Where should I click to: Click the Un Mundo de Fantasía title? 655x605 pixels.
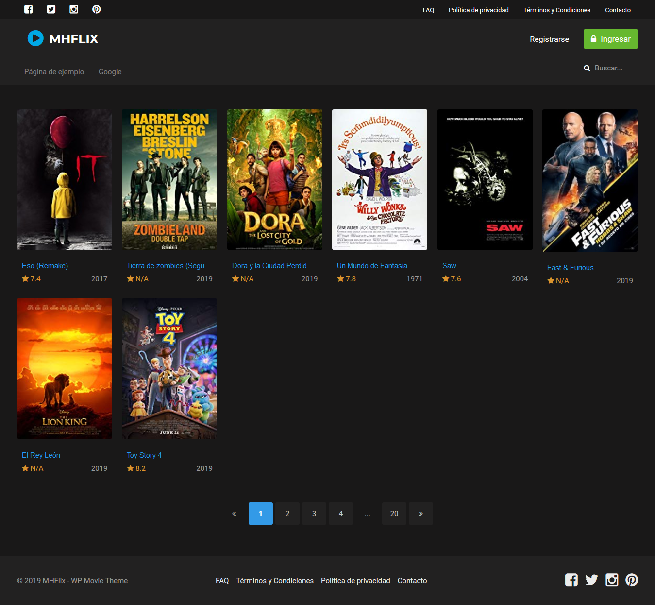372,266
